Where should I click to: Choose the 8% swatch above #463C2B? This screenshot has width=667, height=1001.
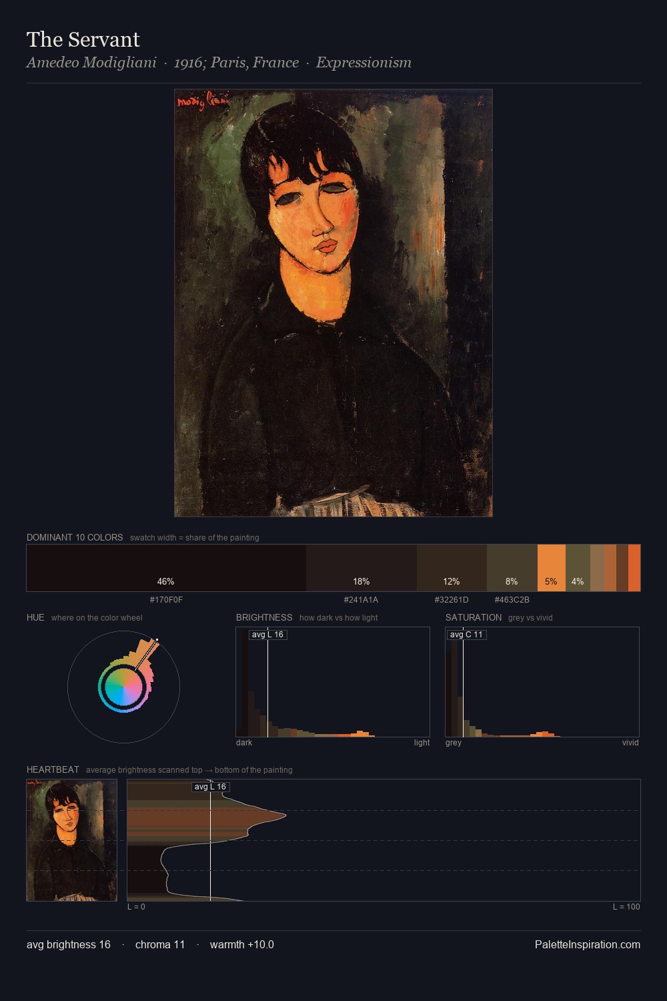coord(512,568)
